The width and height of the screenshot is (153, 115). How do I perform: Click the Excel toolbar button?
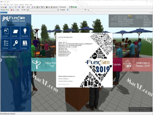coord(38,7)
